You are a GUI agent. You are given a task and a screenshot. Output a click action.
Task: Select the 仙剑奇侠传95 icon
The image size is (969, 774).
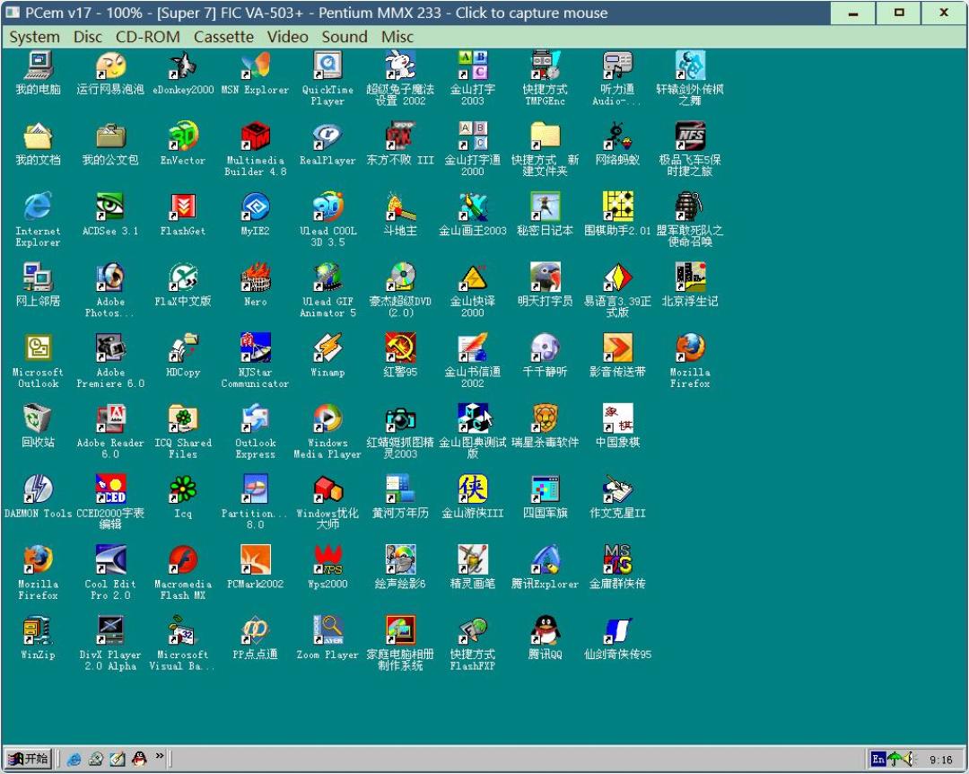click(x=617, y=639)
